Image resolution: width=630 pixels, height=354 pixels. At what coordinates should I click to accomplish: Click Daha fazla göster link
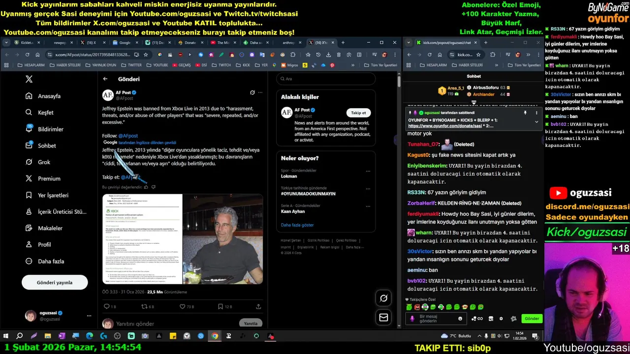297,225
